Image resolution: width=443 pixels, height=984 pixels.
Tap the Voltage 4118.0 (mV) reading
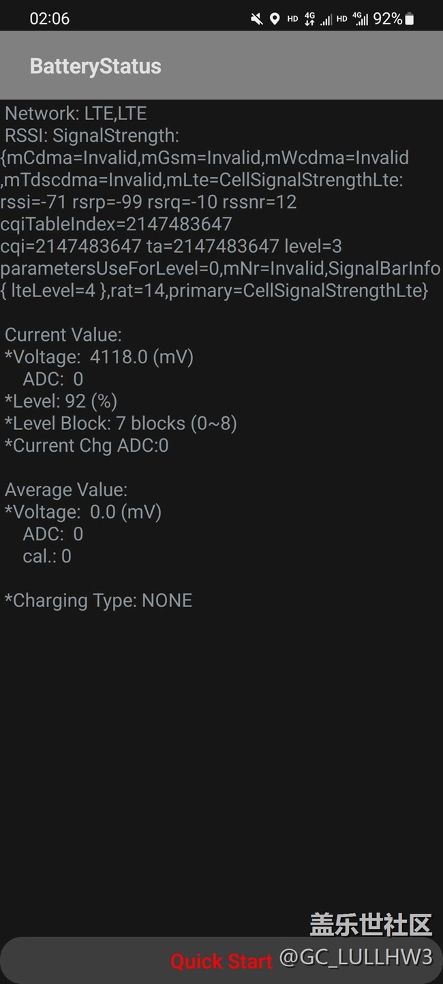click(100, 357)
